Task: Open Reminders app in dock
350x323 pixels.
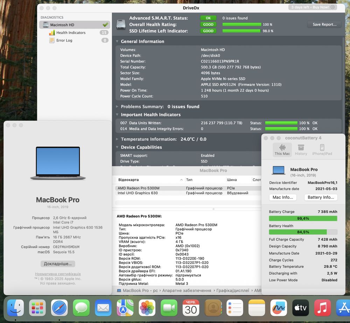Action: pyautogui.click(x=234, y=308)
